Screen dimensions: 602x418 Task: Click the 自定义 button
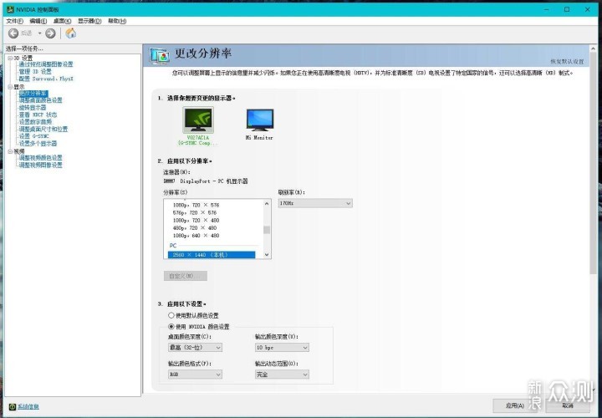click(x=186, y=276)
